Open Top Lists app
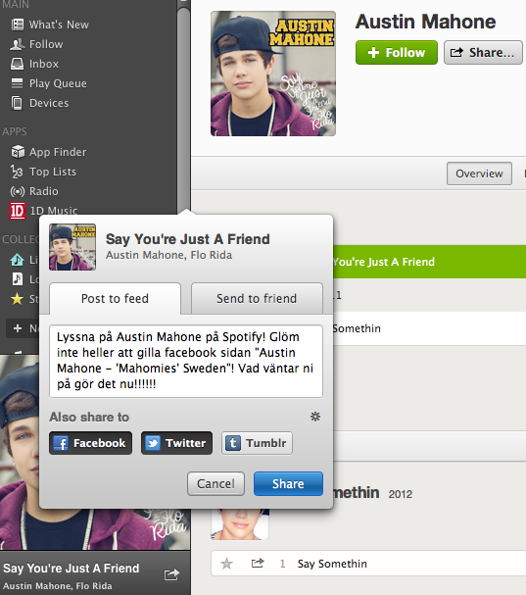 pos(44,172)
